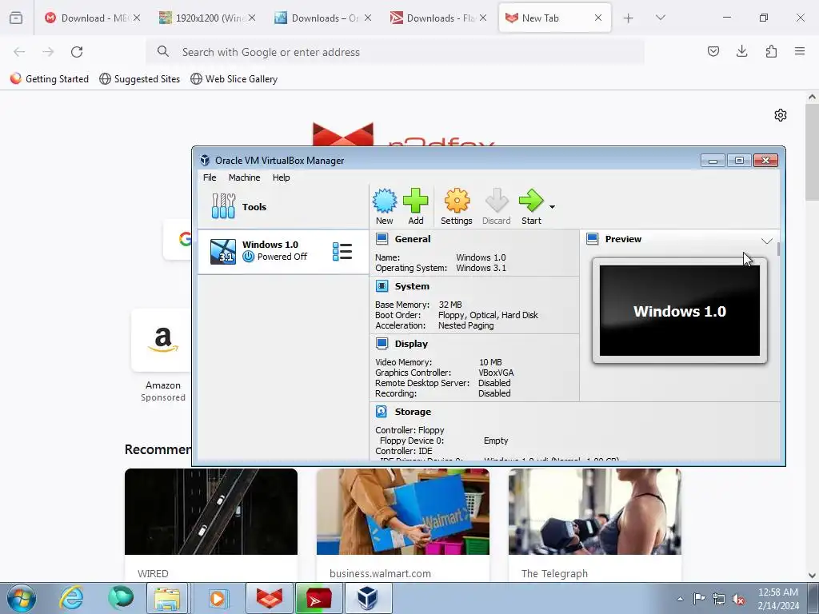
Task: Select Tools entry in VirtualBox sidebar
Action: pos(282,207)
